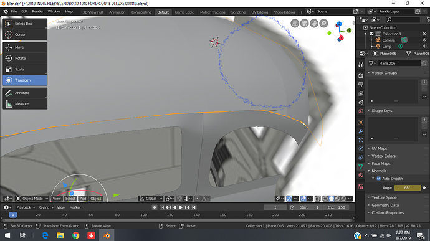The image size is (430, 241).
Task: Open the Render menu
Action: click(x=37, y=11)
